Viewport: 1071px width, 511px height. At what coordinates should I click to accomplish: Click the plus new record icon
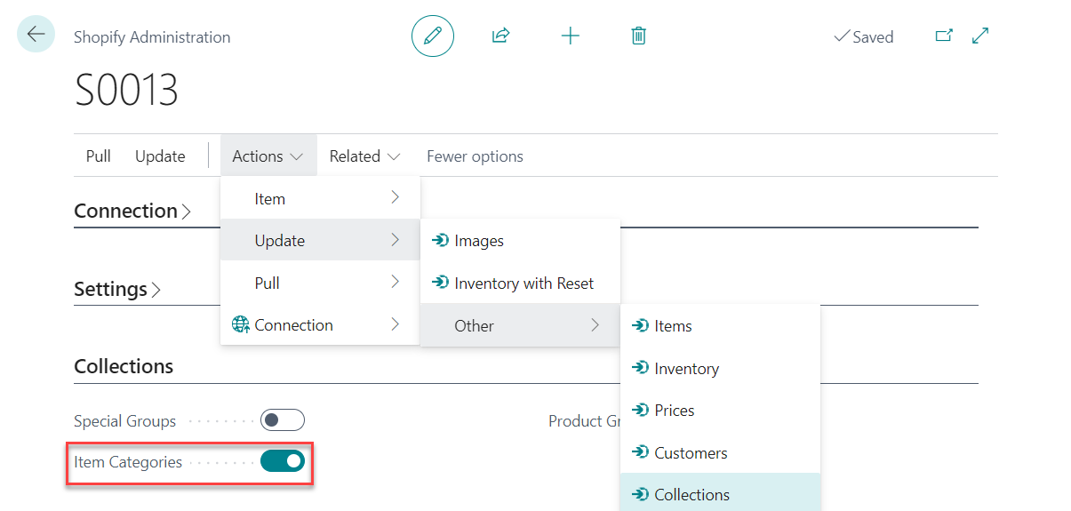click(x=570, y=36)
